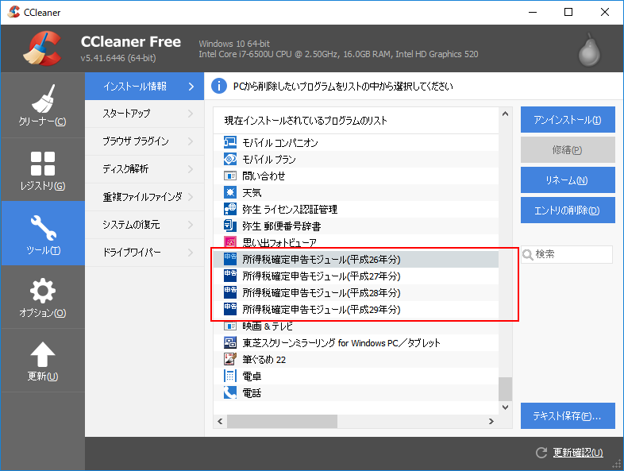The image size is (624, 471).
Task: Click the テキスト保存 button
Action: coord(568,416)
